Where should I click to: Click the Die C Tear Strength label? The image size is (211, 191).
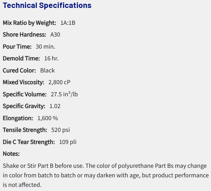tap(29, 142)
